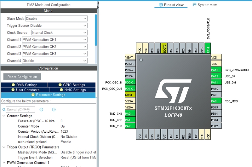
Task: Collapse Trigger Output (TRGO) Parameters group
Action: pos(4,147)
